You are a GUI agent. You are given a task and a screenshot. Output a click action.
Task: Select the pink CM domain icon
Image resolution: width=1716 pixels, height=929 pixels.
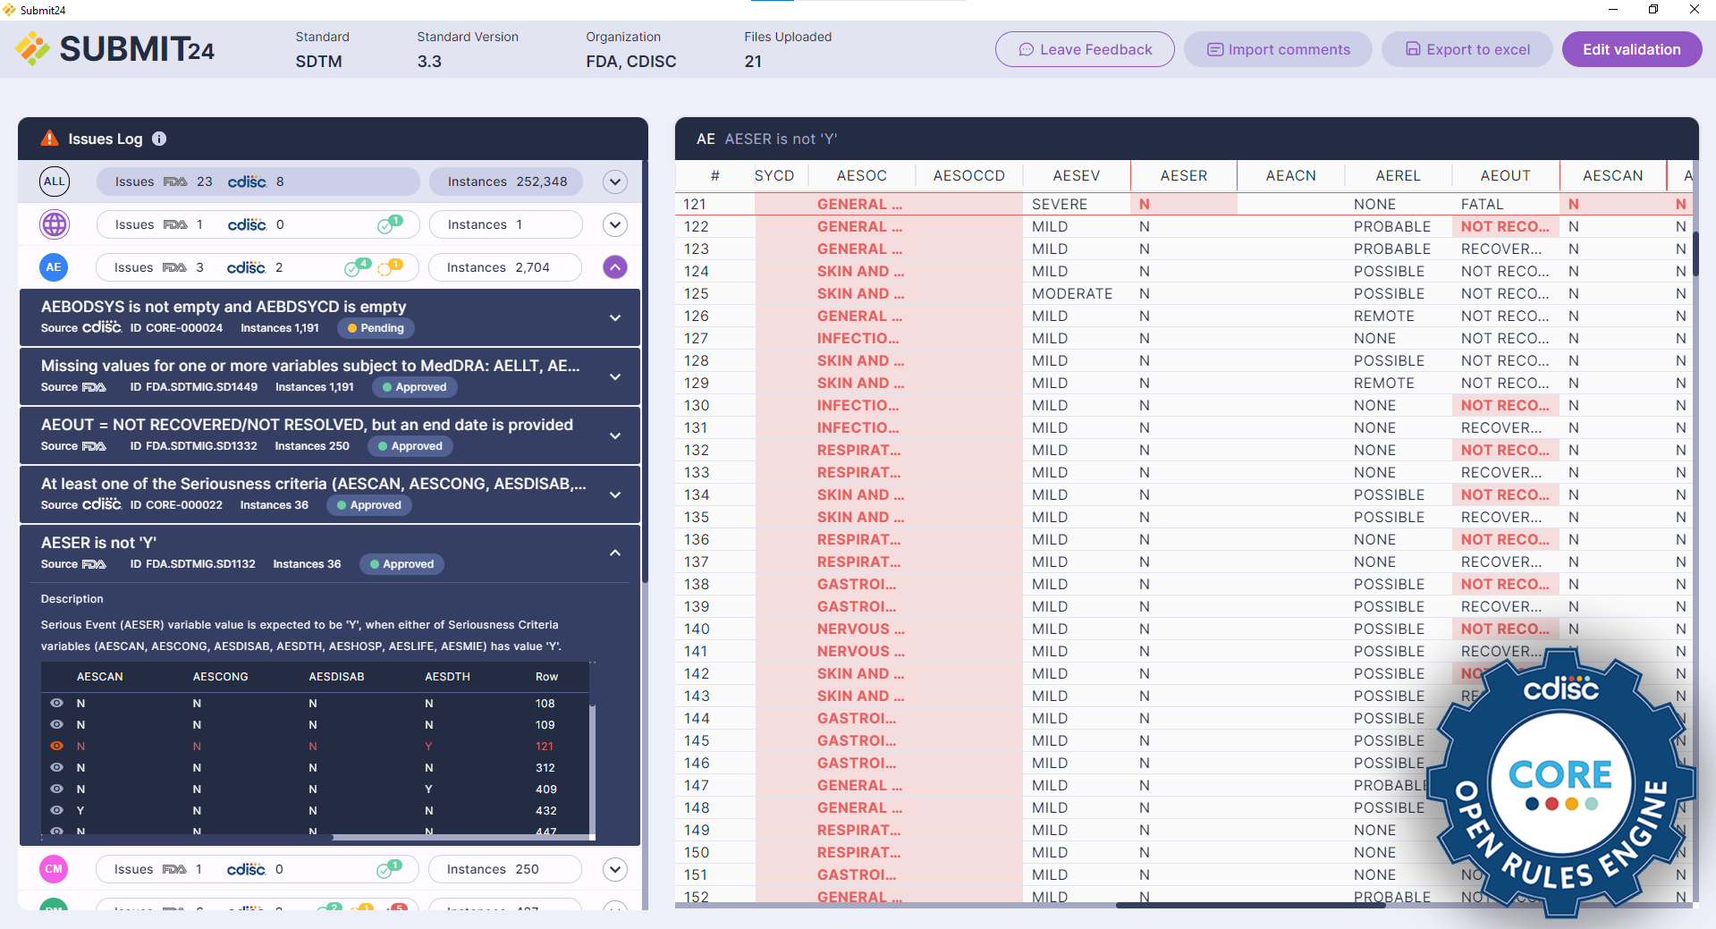[55, 869]
